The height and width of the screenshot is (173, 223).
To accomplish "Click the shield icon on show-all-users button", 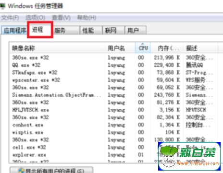I will point(21,171).
